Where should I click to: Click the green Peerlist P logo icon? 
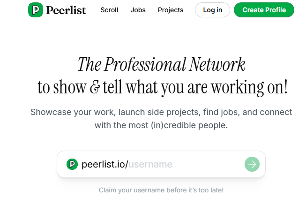[x=36, y=10]
